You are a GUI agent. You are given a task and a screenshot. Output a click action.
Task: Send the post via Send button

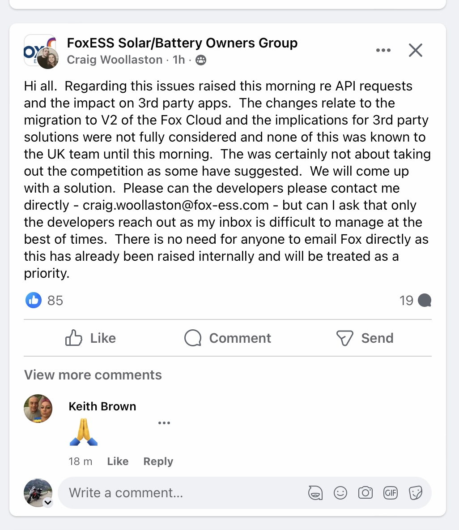click(x=365, y=338)
